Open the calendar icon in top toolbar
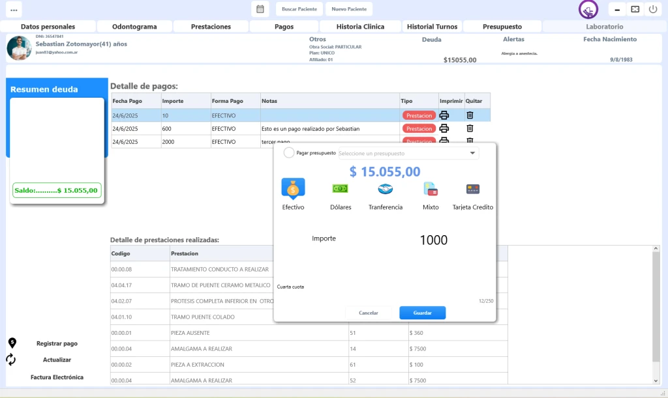 coord(260,9)
